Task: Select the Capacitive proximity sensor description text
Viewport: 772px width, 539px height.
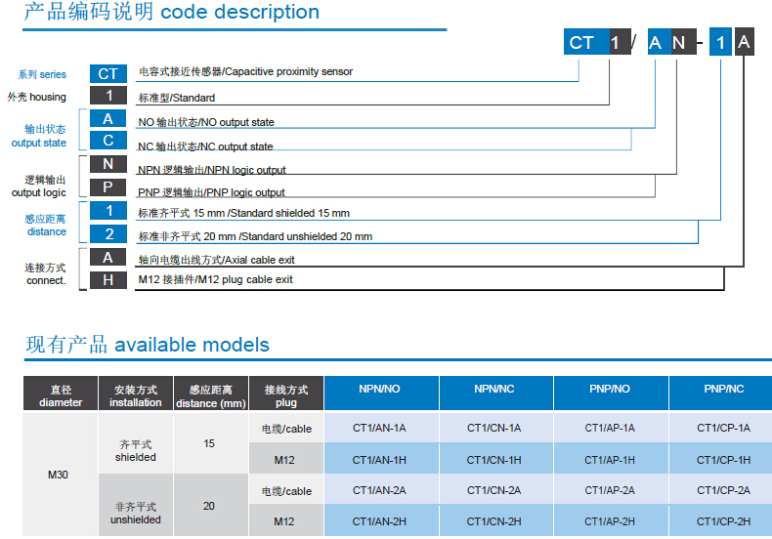Action: tap(245, 72)
